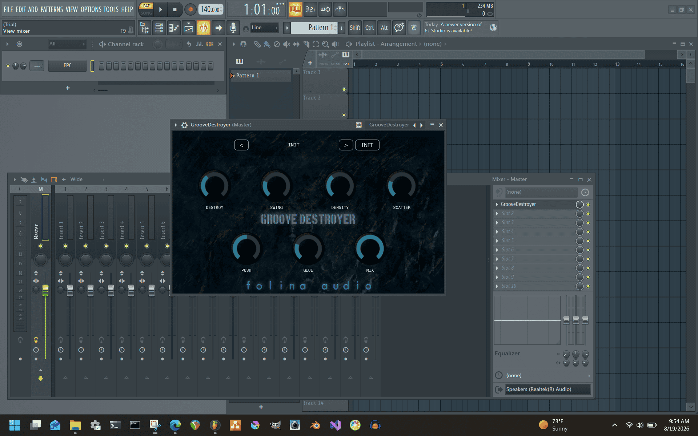Image resolution: width=698 pixels, height=436 pixels.
Task: Open the FILE menu
Action: pos(8,9)
